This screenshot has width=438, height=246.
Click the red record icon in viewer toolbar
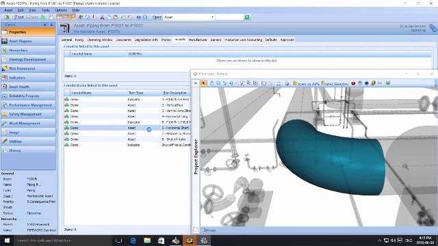pyautogui.click(x=353, y=83)
